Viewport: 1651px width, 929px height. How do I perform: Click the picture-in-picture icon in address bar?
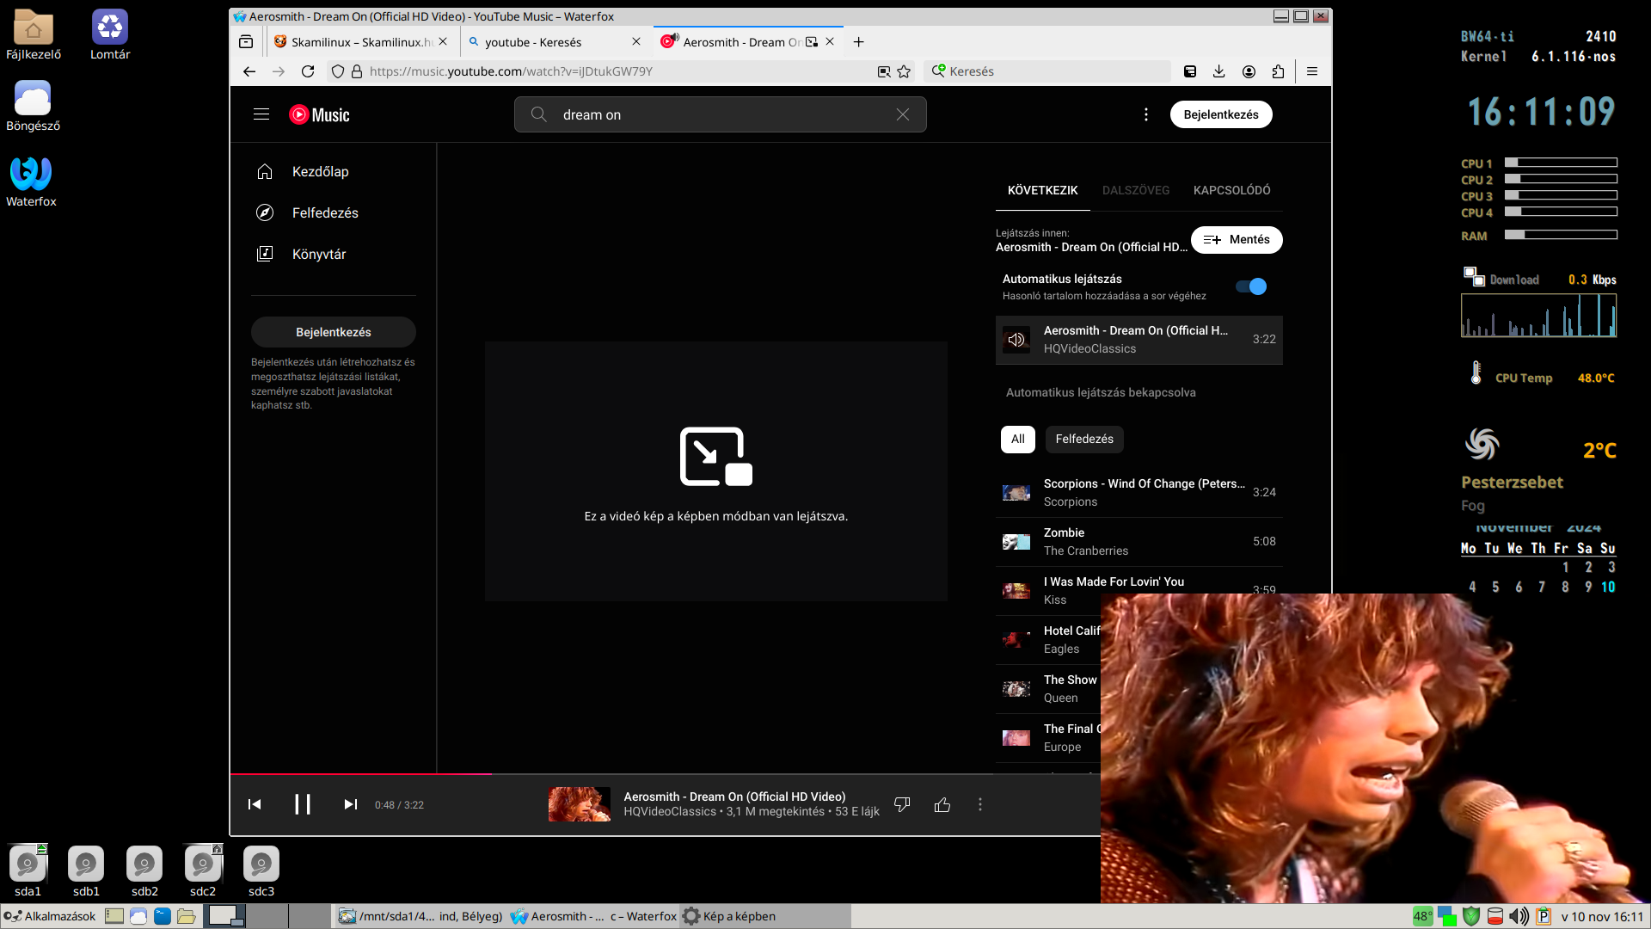pos(883,71)
